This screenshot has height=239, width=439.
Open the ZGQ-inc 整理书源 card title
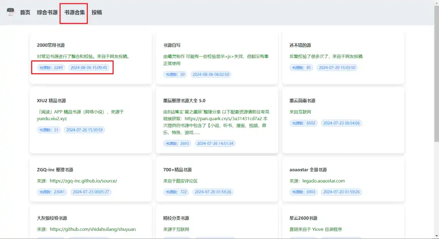tap(55, 170)
